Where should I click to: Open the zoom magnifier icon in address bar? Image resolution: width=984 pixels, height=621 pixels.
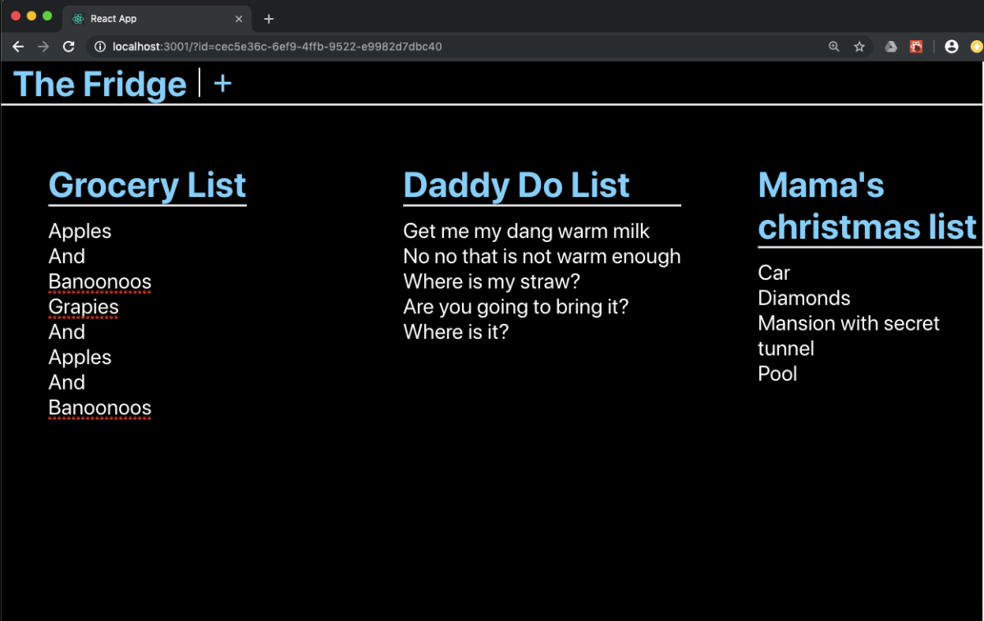click(834, 47)
